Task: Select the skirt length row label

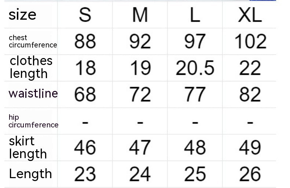Action: coord(28,147)
